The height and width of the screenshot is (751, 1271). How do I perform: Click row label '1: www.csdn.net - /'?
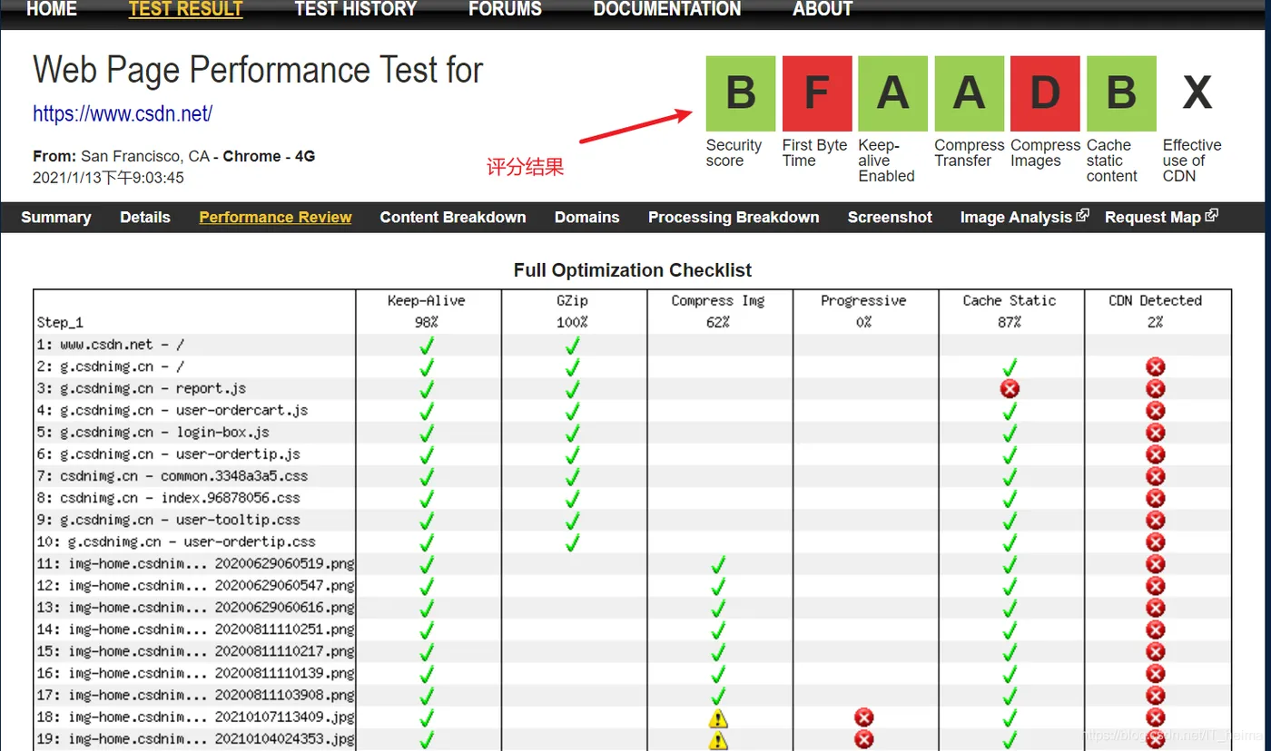pyautogui.click(x=109, y=345)
